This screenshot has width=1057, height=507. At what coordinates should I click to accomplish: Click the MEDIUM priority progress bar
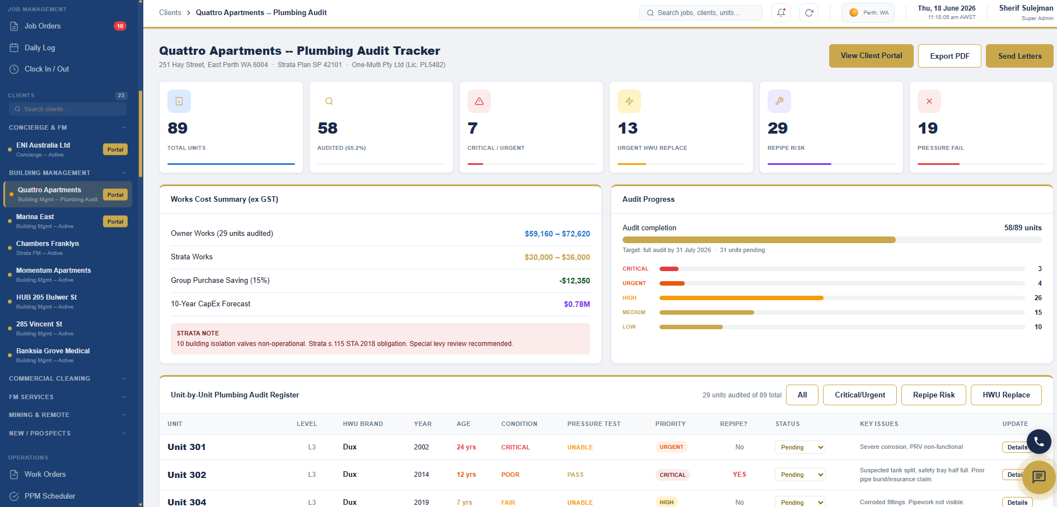(x=842, y=312)
